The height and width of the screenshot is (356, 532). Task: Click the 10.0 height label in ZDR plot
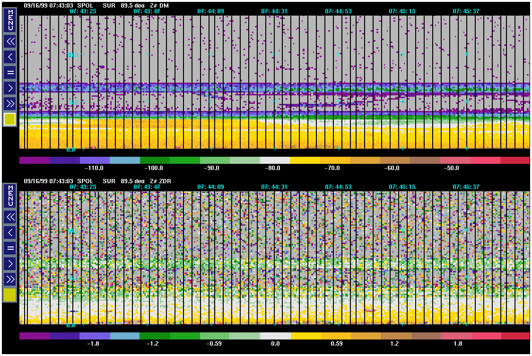[x=73, y=230]
